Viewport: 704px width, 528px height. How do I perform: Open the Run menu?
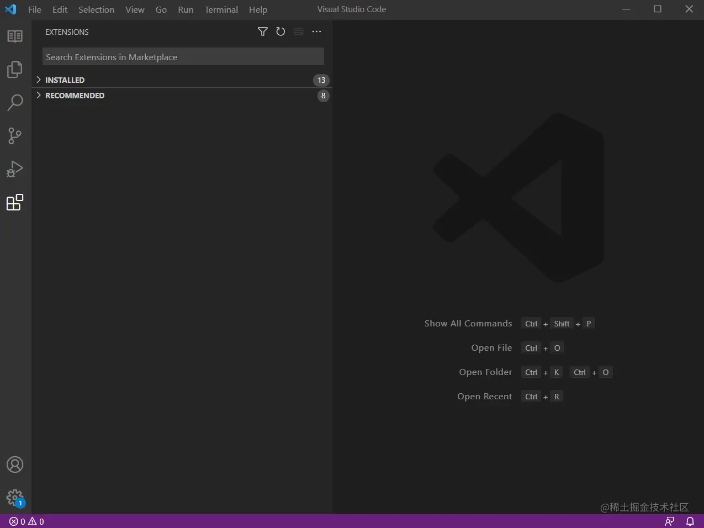186,9
